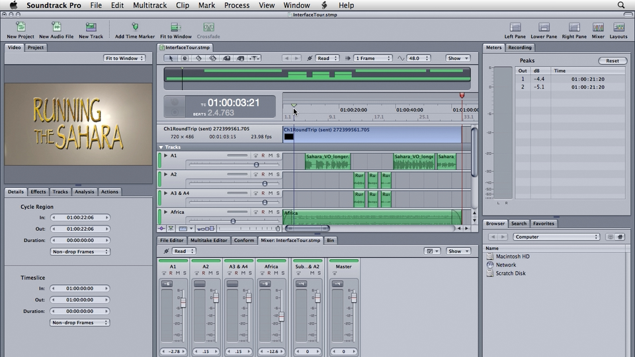This screenshot has height=357, width=635.
Task: Open the video Fit to Window dropdown
Action: pyautogui.click(x=124, y=58)
